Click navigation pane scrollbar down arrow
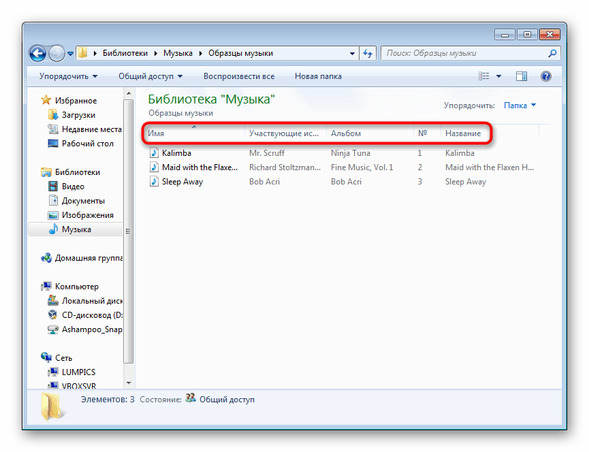Image resolution: width=589 pixels, height=452 pixels. (129, 383)
